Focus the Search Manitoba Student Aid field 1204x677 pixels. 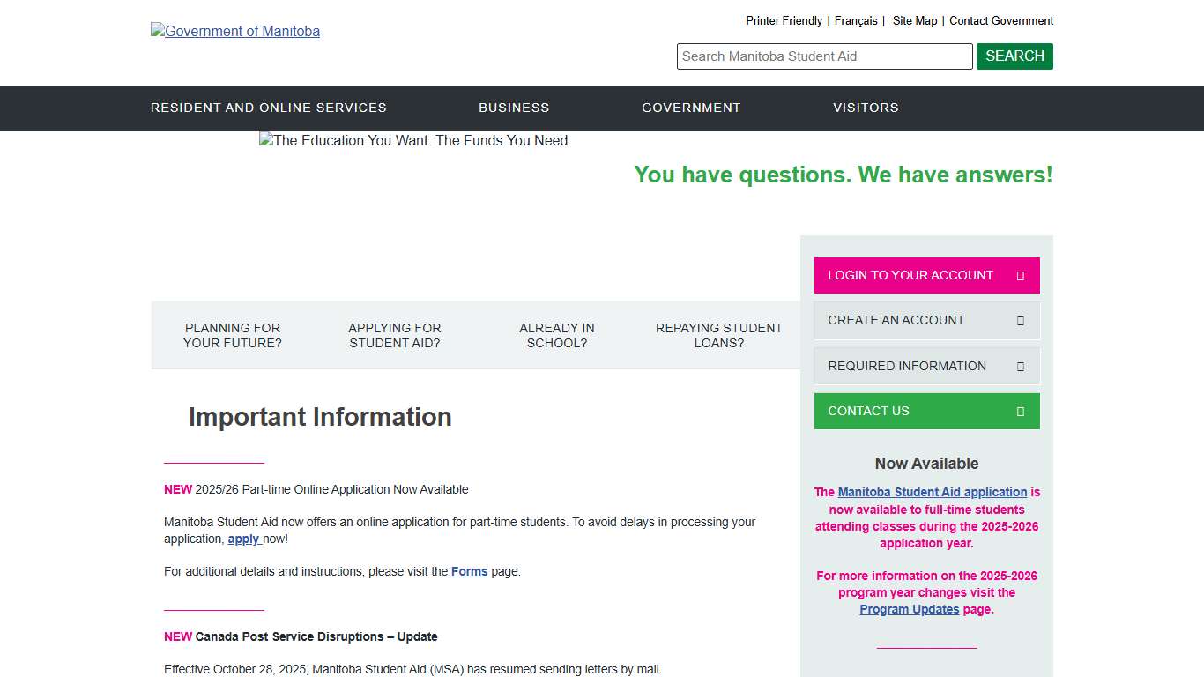coord(824,56)
